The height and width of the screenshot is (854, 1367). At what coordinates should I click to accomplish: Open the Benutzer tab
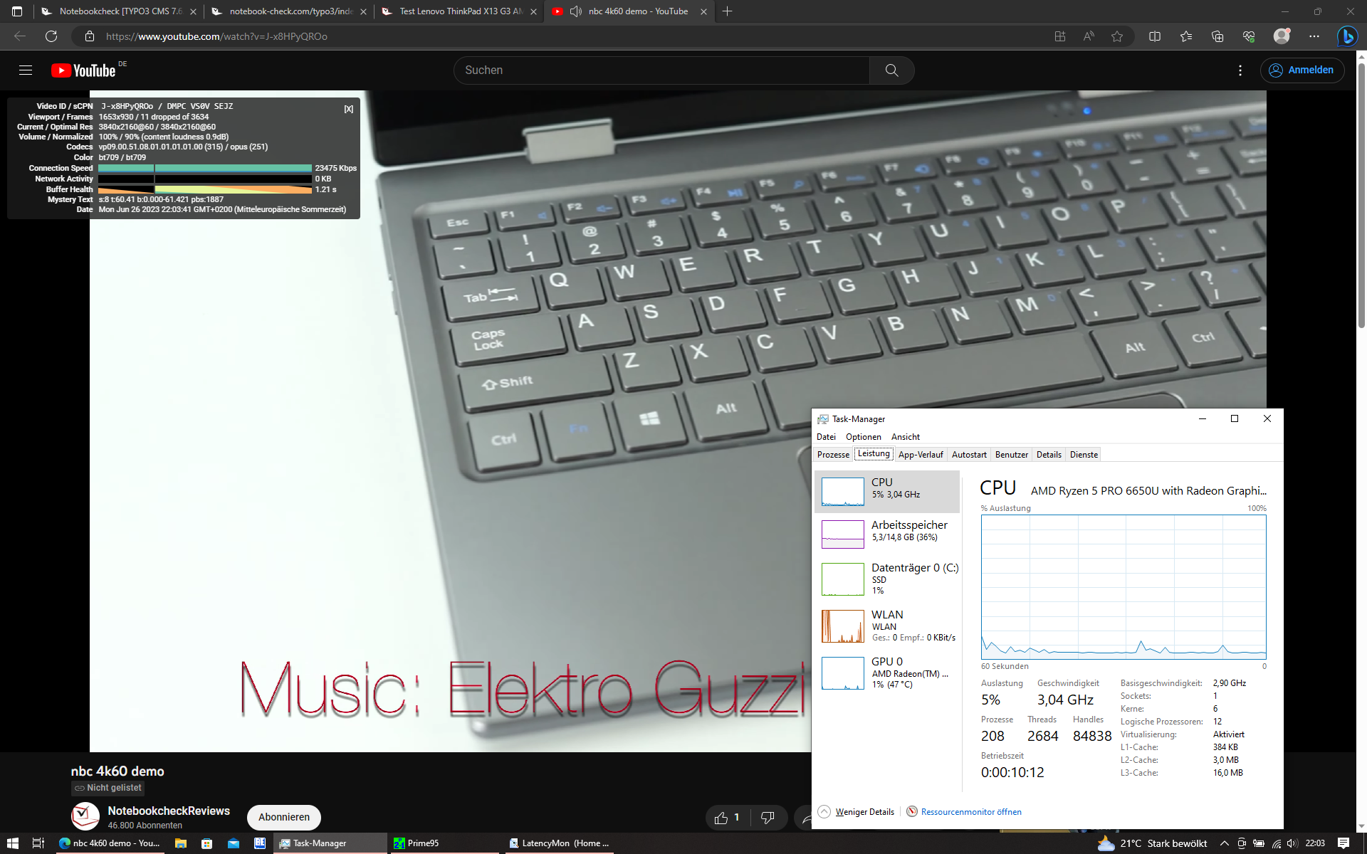tap(1011, 455)
